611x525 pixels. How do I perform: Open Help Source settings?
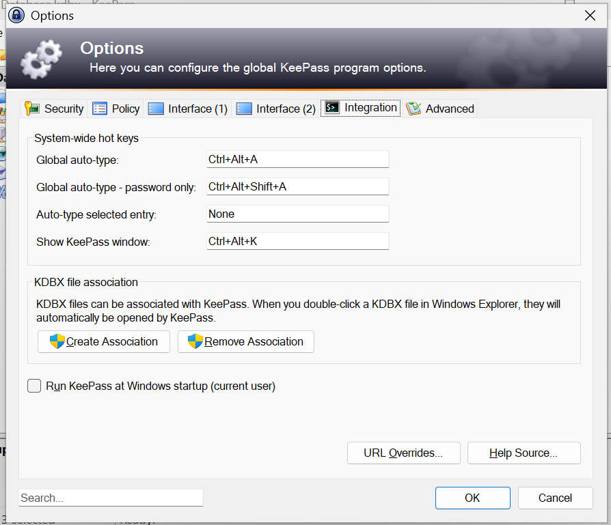(x=524, y=453)
